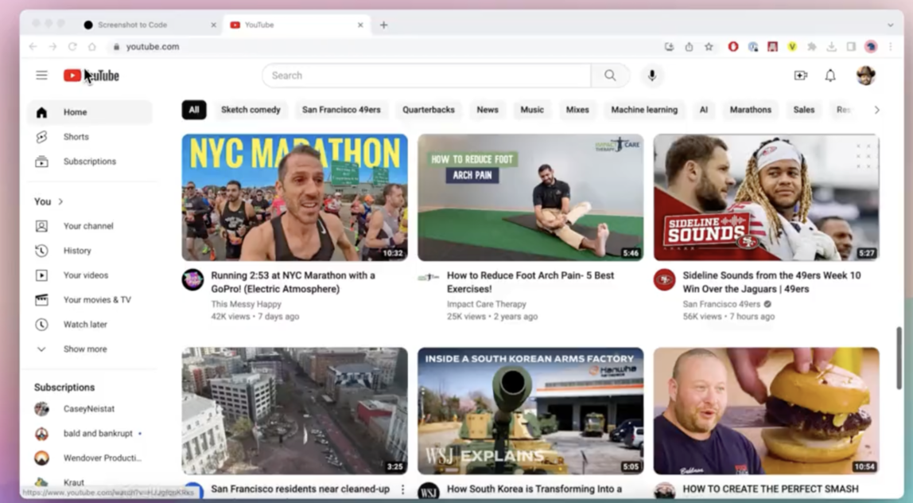Open the browser downloads icon
913x503 pixels.
click(832, 47)
